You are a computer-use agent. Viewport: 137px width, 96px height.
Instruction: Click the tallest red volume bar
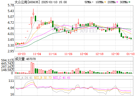click(x=31, y=68)
